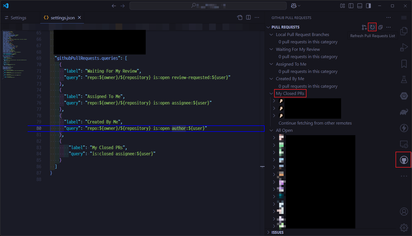The height and width of the screenshot is (236, 412).
Task: Toggle the primary side bar layout
Action: point(351,6)
